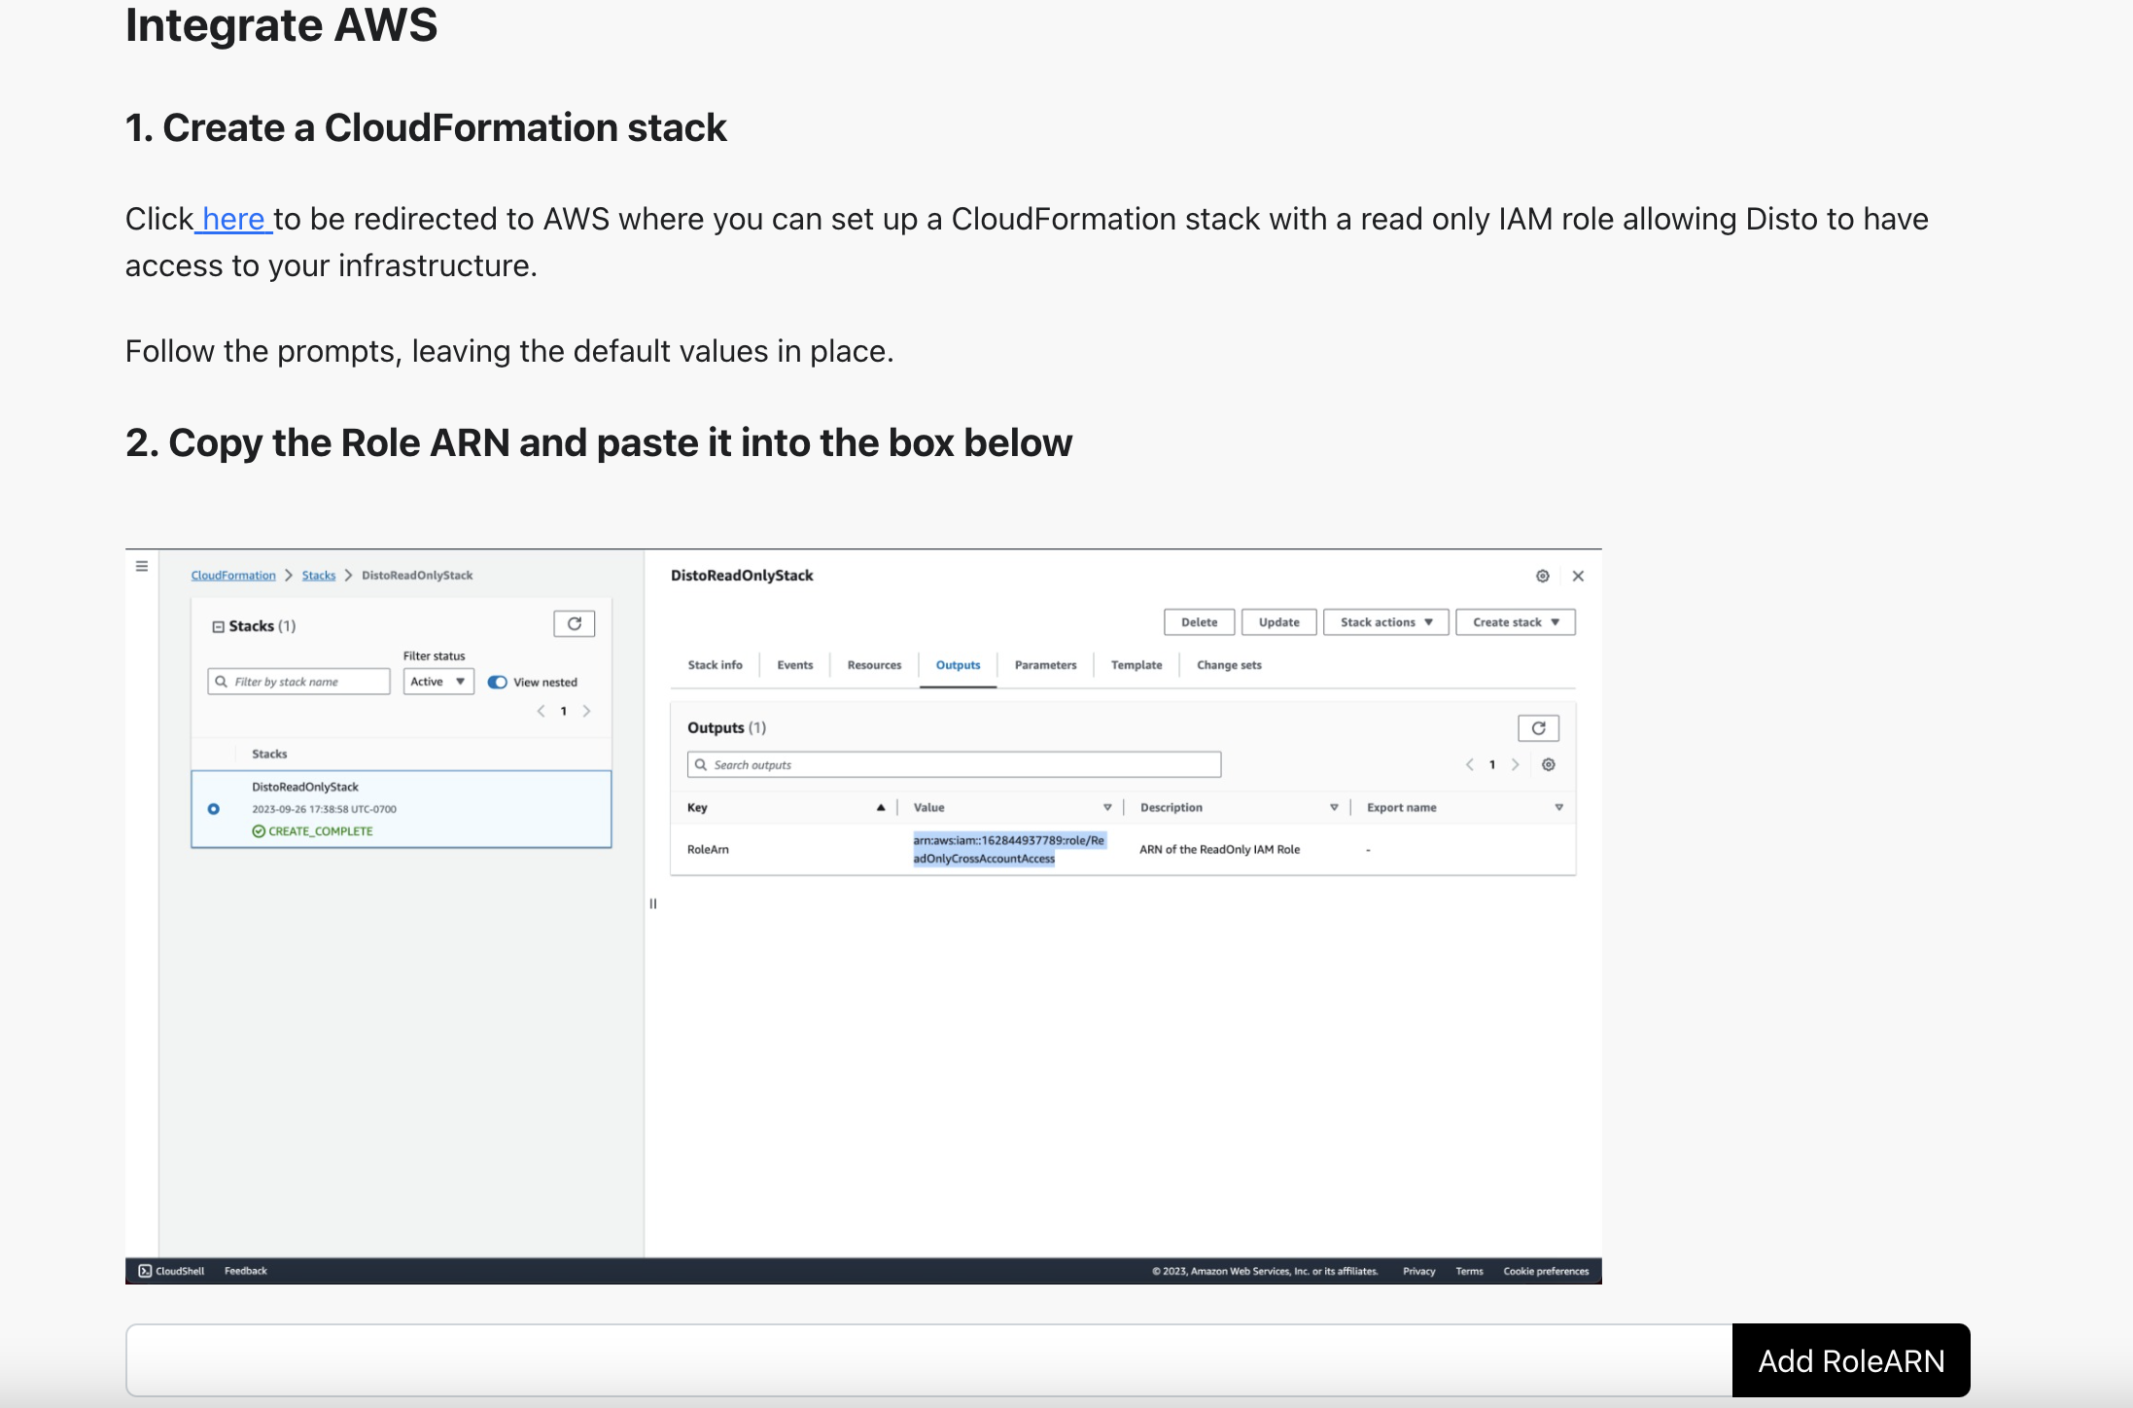Go to next page of Stacks list
The height and width of the screenshot is (1408, 2133).
click(587, 711)
